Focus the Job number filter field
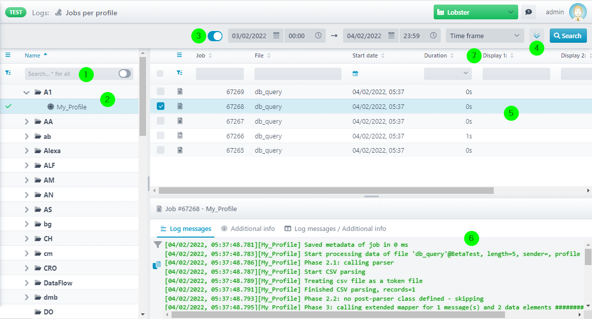 click(220, 74)
